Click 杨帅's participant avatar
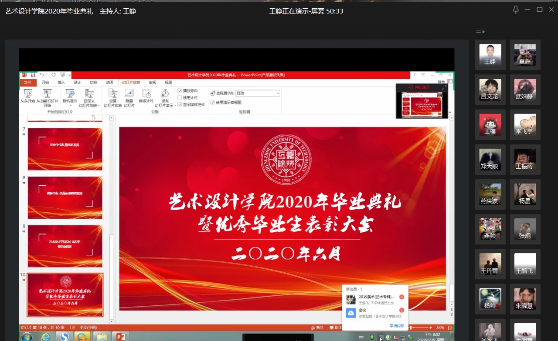This screenshot has height=341, width=558. click(490, 299)
